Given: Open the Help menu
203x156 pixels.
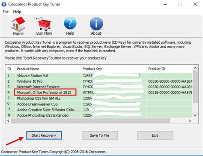Looking at the screenshot, I should (17, 12).
